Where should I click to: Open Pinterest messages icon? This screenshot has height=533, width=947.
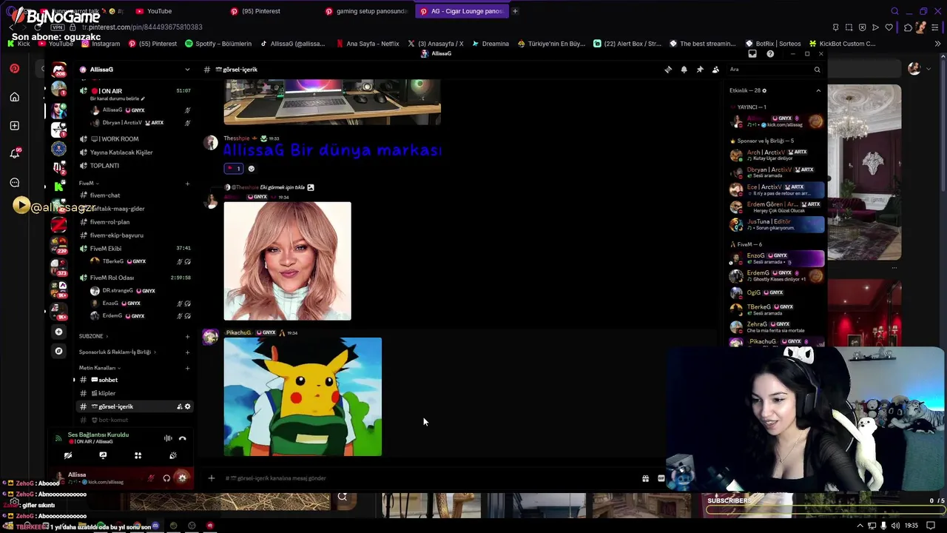14,182
